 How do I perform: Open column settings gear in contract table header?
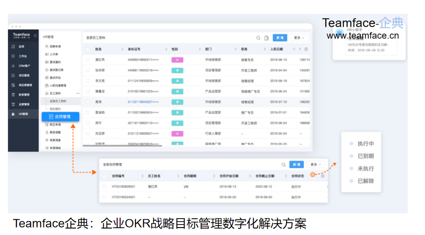tap(323, 176)
